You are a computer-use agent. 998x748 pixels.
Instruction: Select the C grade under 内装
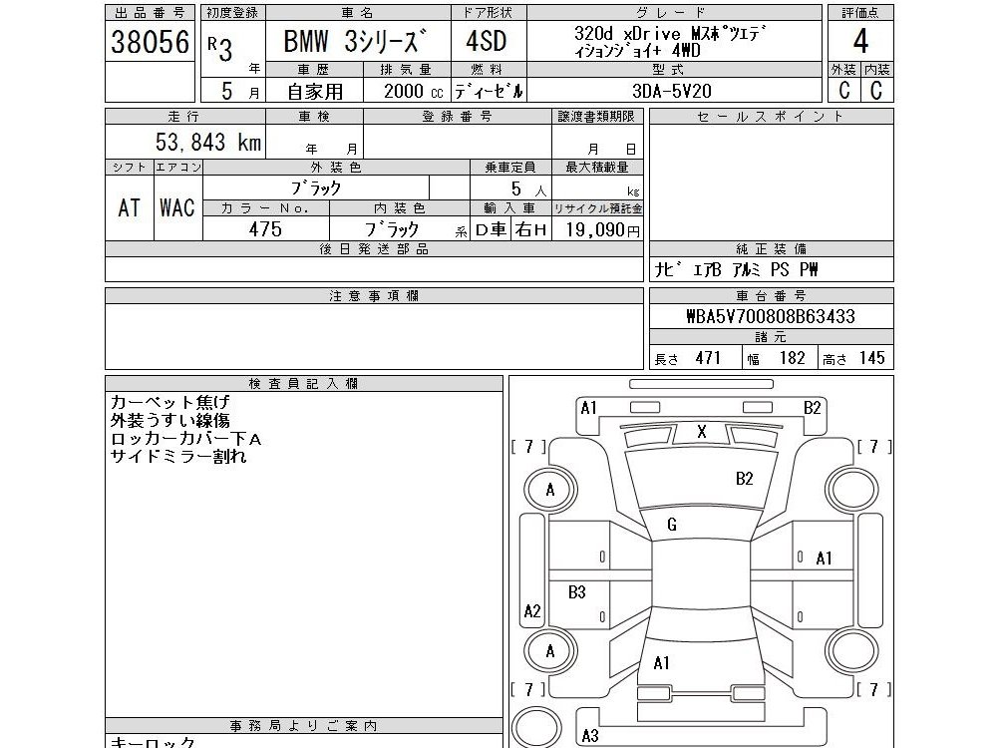pos(875,91)
